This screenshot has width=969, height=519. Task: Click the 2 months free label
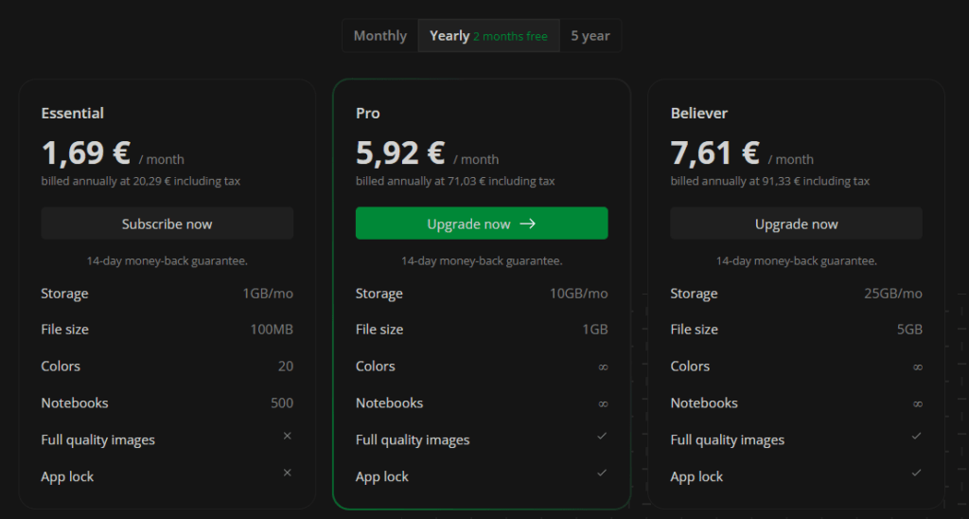pos(510,37)
